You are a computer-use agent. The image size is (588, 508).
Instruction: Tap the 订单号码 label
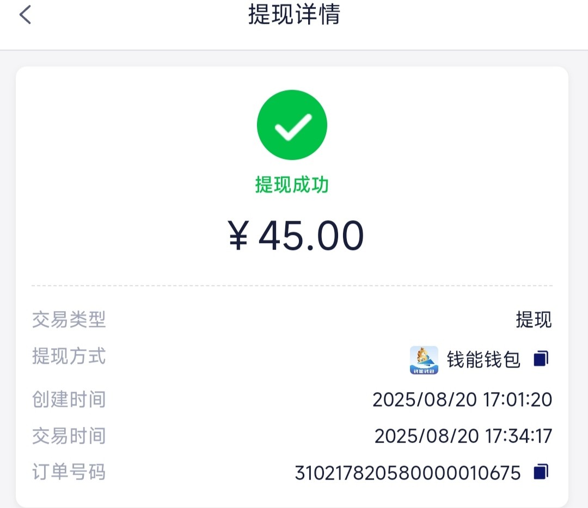coord(69,472)
